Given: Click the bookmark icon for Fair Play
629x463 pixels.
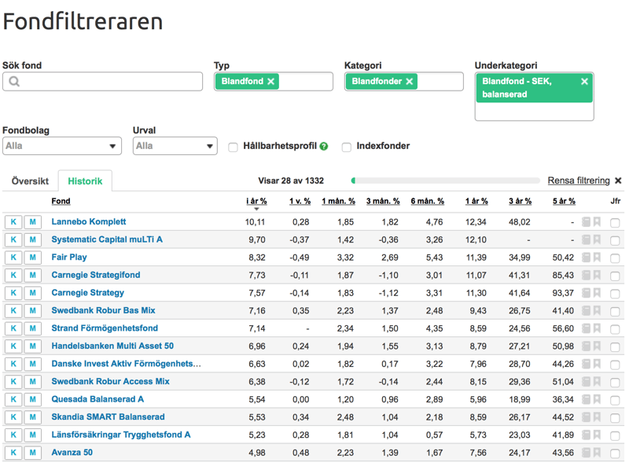Looking at the screenshot, I should (597, 257).
